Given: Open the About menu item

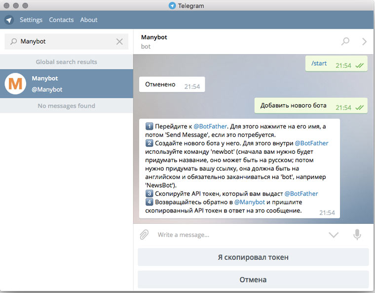Looking at the screenshot, I should tap(89, 20).
